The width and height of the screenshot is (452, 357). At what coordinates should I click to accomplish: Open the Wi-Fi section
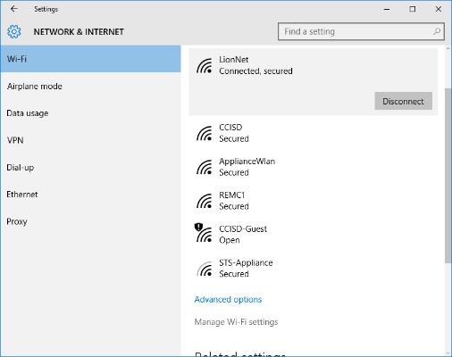90,59
